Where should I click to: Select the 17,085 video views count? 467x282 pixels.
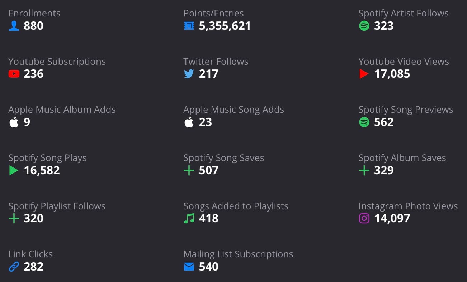393,74
